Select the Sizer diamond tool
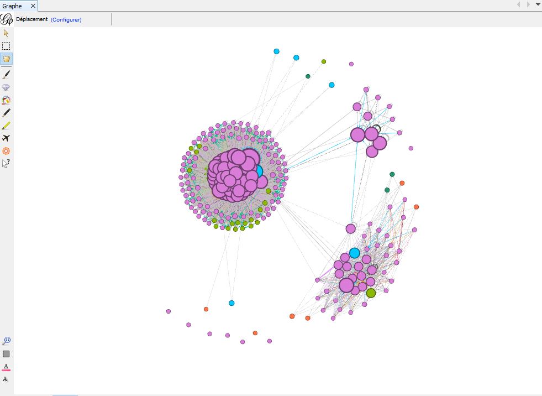Viewport: 542px width, 396px height. (x=6, y=87)
